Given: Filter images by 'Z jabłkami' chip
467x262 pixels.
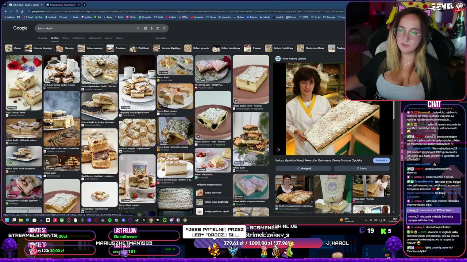Looking at the screenshot, I should pos(140,48).
